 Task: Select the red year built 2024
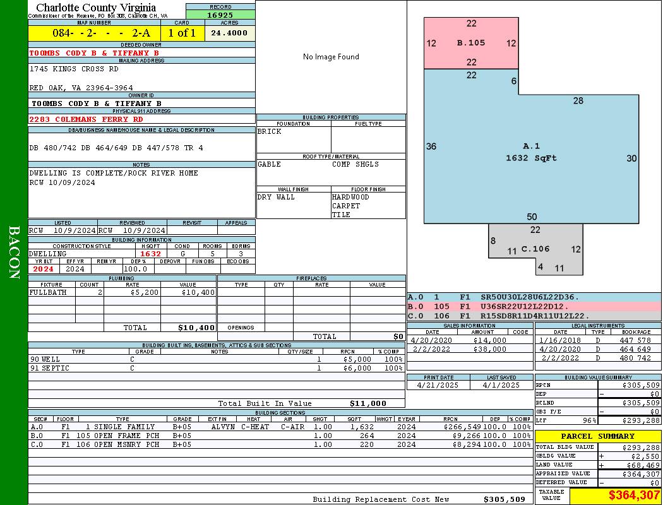click(x=43, y=269)
